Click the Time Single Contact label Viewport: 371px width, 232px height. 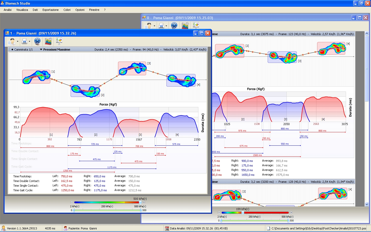pyautogui.click(x=26, y=186)
